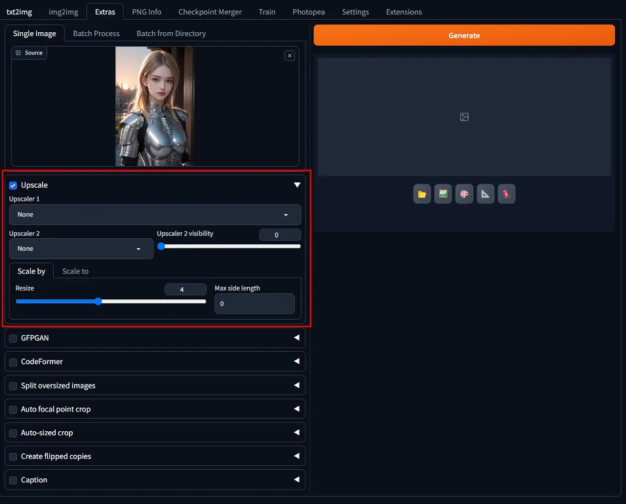Viewport: 626px width, 504px height.
Task: Select the Single Image tab
Action: [34, 33]
